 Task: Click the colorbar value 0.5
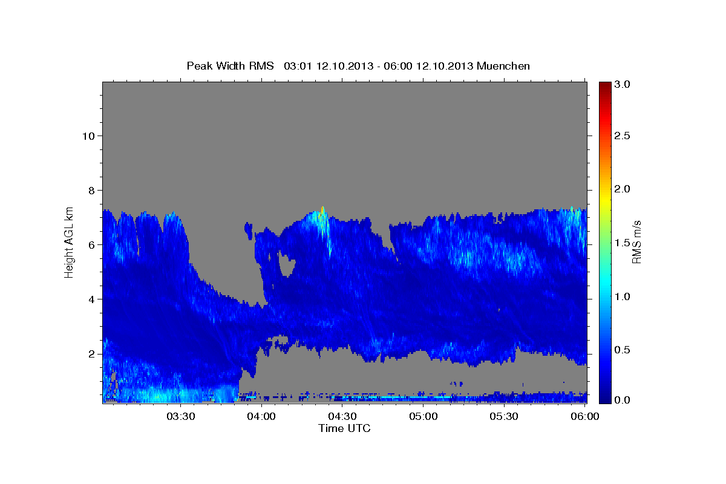[x=623, y=350]
